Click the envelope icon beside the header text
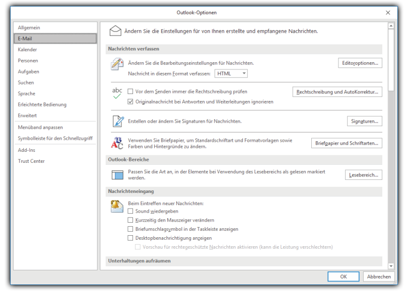Image resolution: width=408 pixels, height=291 pixels. [115, 31]
